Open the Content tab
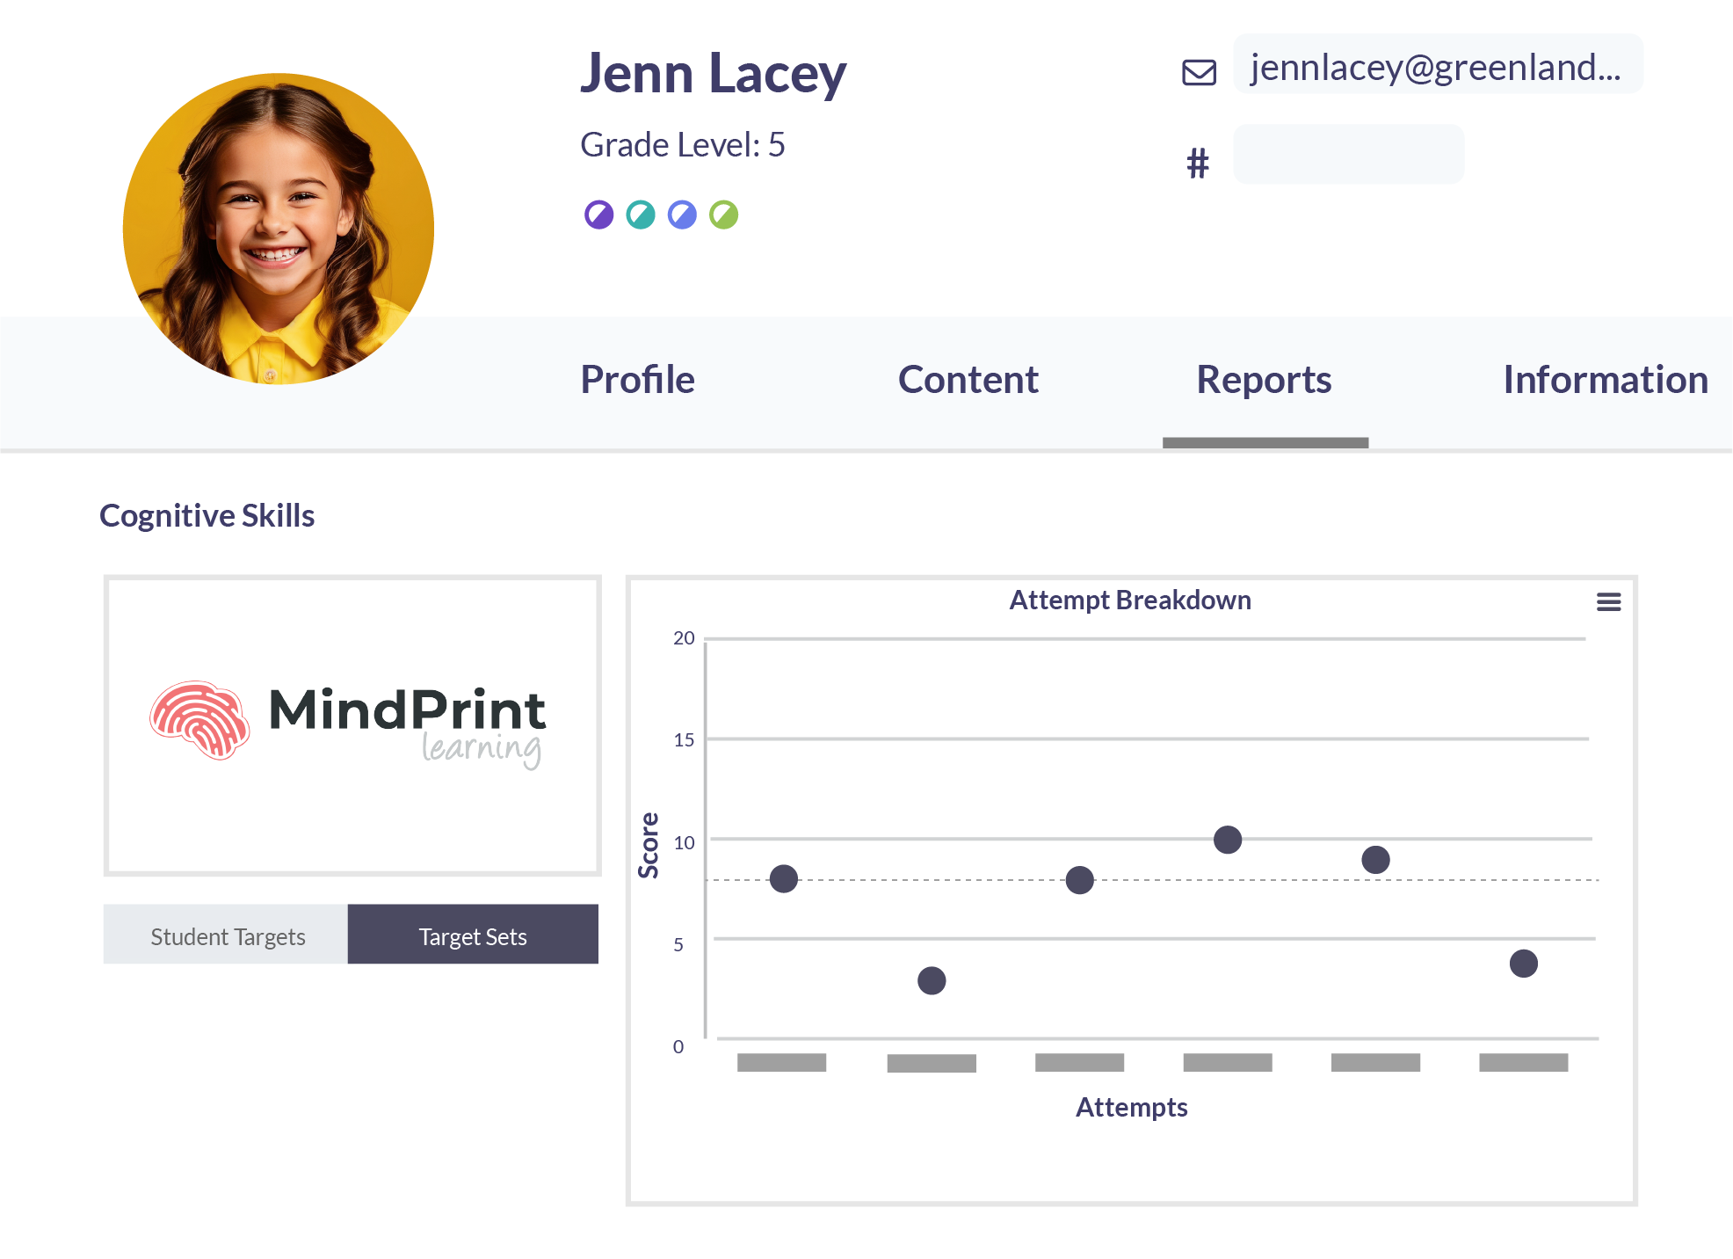 [x=967, y=381]
